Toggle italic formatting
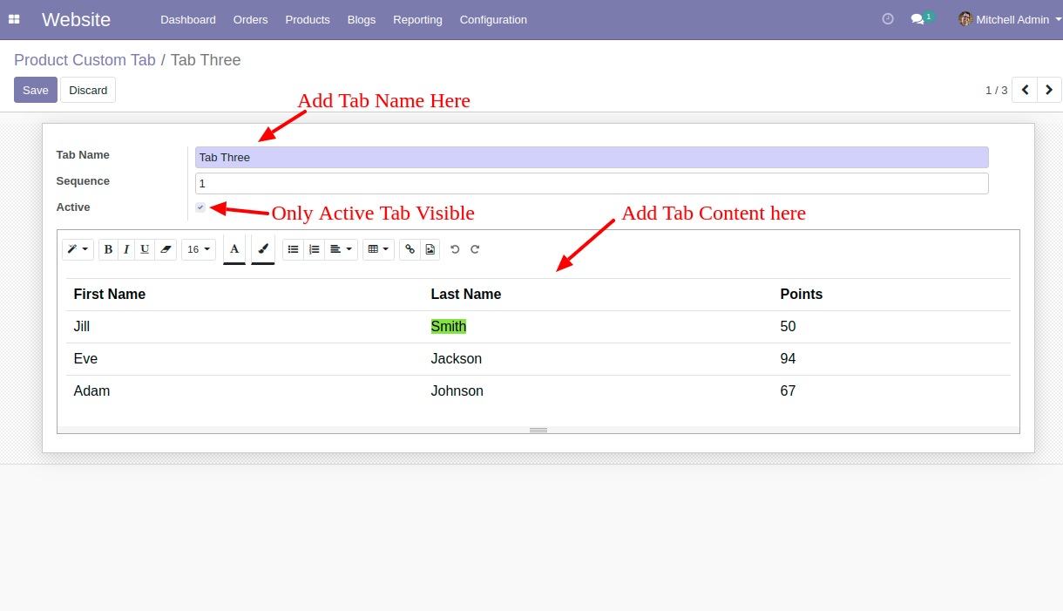 point(126,249)
